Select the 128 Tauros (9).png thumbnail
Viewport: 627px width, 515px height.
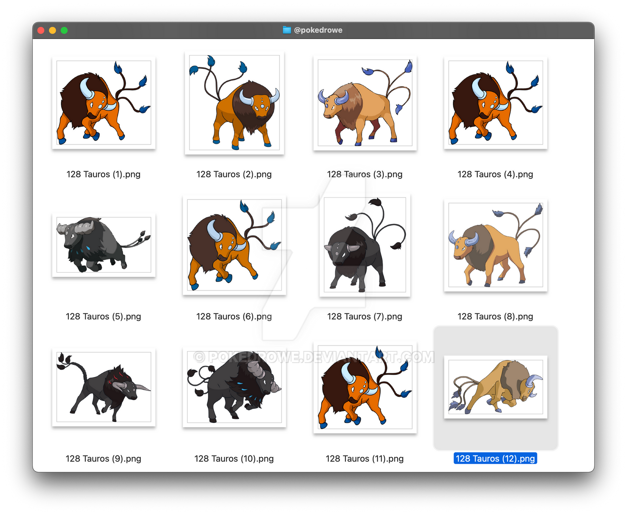(x=104, y=387)
